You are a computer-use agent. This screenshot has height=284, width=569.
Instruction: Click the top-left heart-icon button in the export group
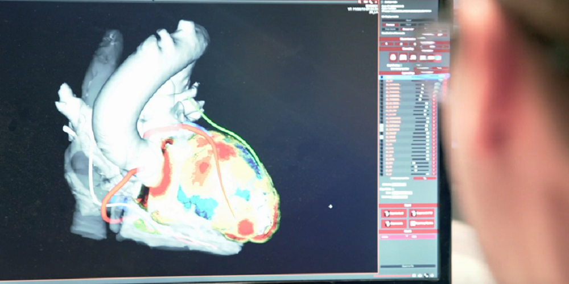click(394, 213)
